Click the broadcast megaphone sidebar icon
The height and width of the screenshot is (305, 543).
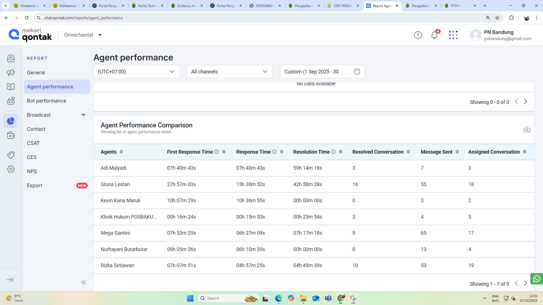pyautogui.click(x=11, y=73)
